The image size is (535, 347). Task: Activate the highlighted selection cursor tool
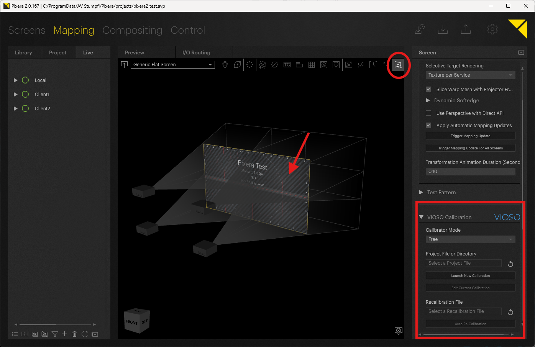click(x=398, y=65)
